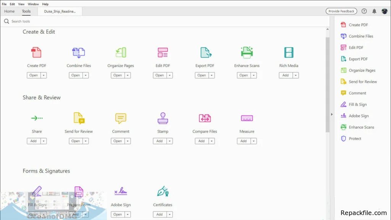
Task: Expand dropdown arrow under Certificates
Action: click(170, 215)
